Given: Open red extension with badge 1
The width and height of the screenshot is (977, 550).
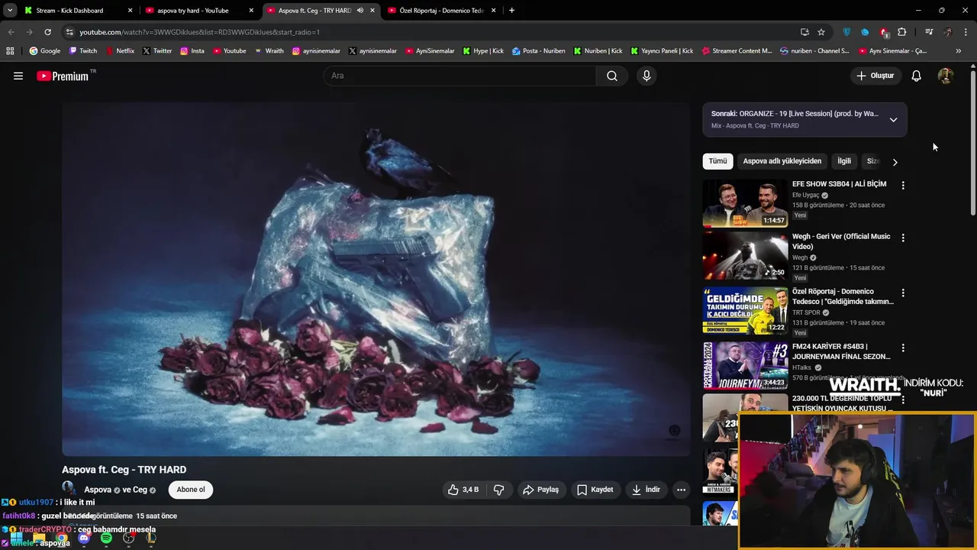Looking at the screenshot, I should click(x=884, y=32).
